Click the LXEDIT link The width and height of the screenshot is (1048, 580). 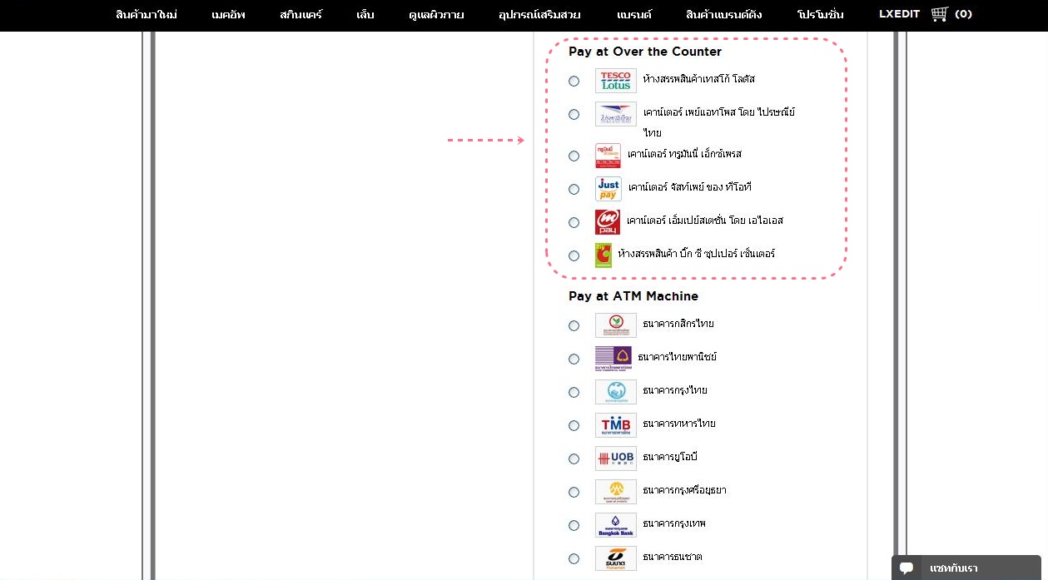point(899,14)
